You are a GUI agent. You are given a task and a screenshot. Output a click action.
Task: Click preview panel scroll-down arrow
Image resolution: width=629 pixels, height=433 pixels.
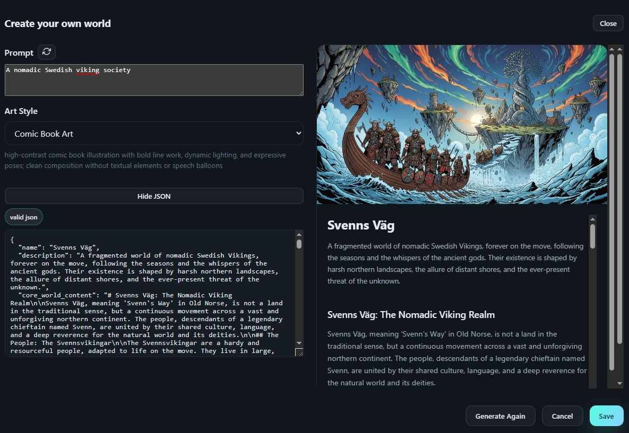(619, 383)
